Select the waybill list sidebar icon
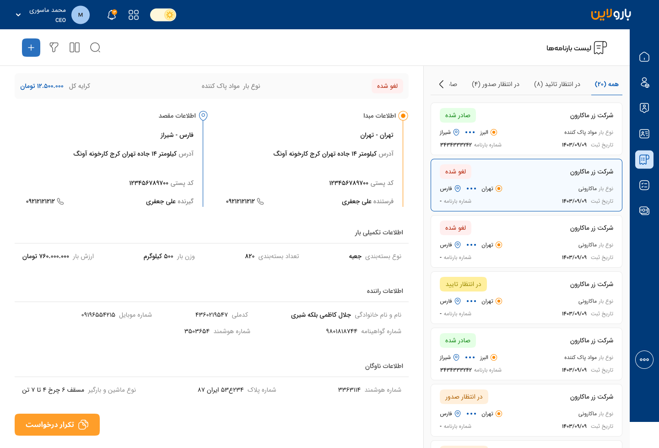 [644, 160]
